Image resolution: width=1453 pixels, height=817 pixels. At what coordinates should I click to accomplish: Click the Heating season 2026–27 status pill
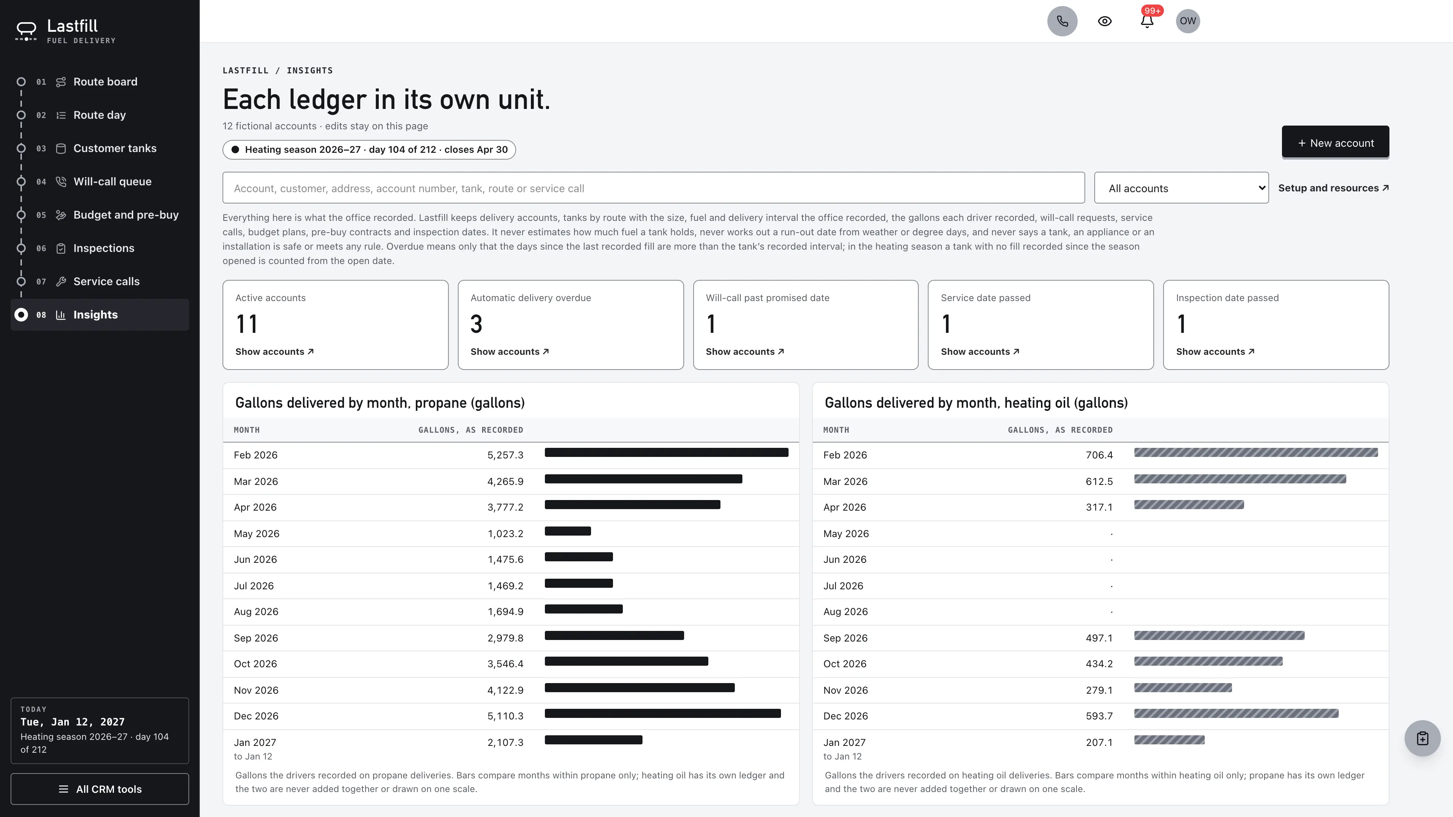[x=369, y=149]
